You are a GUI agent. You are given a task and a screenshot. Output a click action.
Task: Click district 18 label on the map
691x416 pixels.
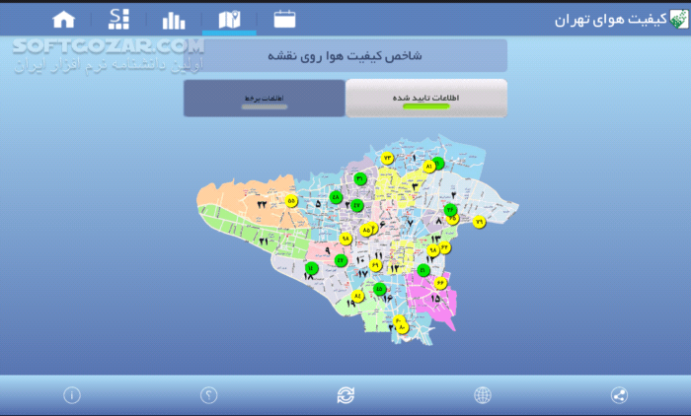(x=308, y=277)
